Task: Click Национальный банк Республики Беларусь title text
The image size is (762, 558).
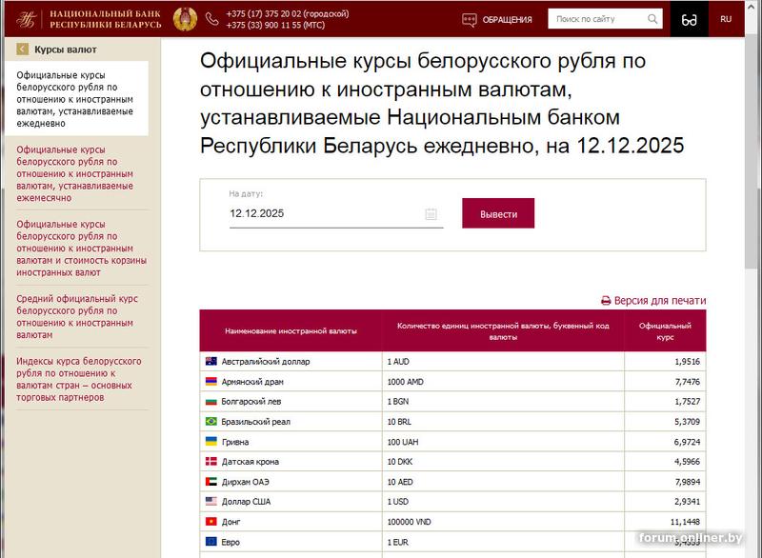Action: pos(106,19)
